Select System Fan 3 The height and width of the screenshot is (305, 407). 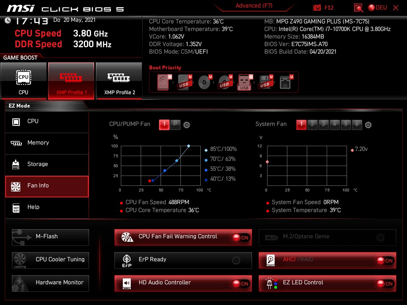coord(324,124)
